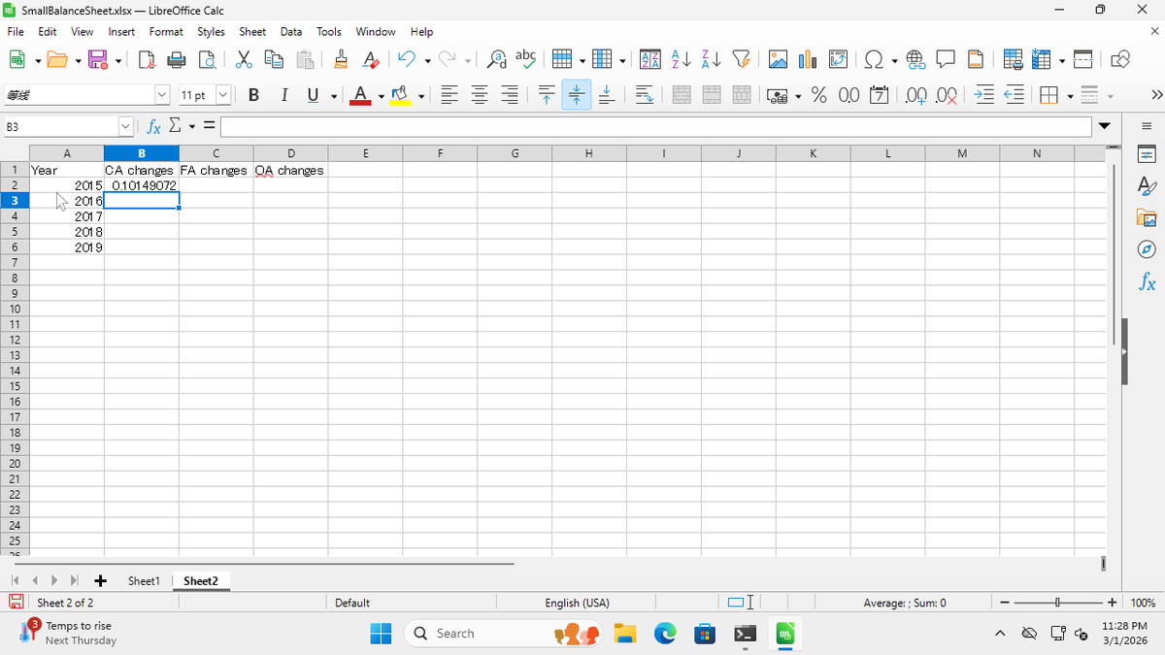This screenshot has height=655, width=1165.
Task: Open the Data menu
Action: coord(291,32)
